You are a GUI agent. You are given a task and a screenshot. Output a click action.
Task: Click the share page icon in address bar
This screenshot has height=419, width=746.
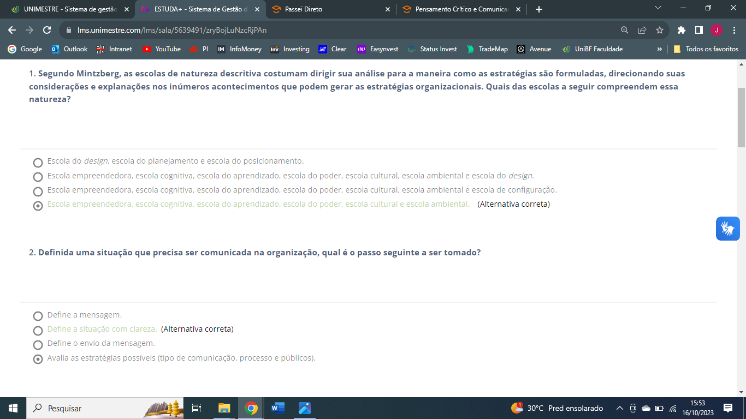coord(642,30)
